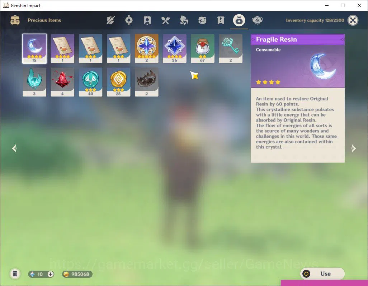Open the Artifacts inventory tab
The width and height of the screenshot is (368, 286).
tap(129, 20)
